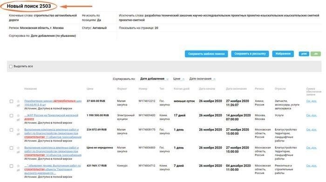This screenshot has width=326, height=182.
Task: Click price cell '1 990 500.00 RUB'
Action: pyautogui.click(x=98, y=116)
